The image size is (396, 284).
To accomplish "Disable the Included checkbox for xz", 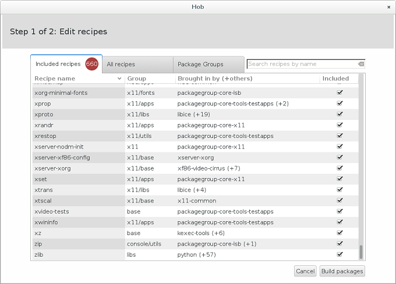I will [x=340, y=233].
